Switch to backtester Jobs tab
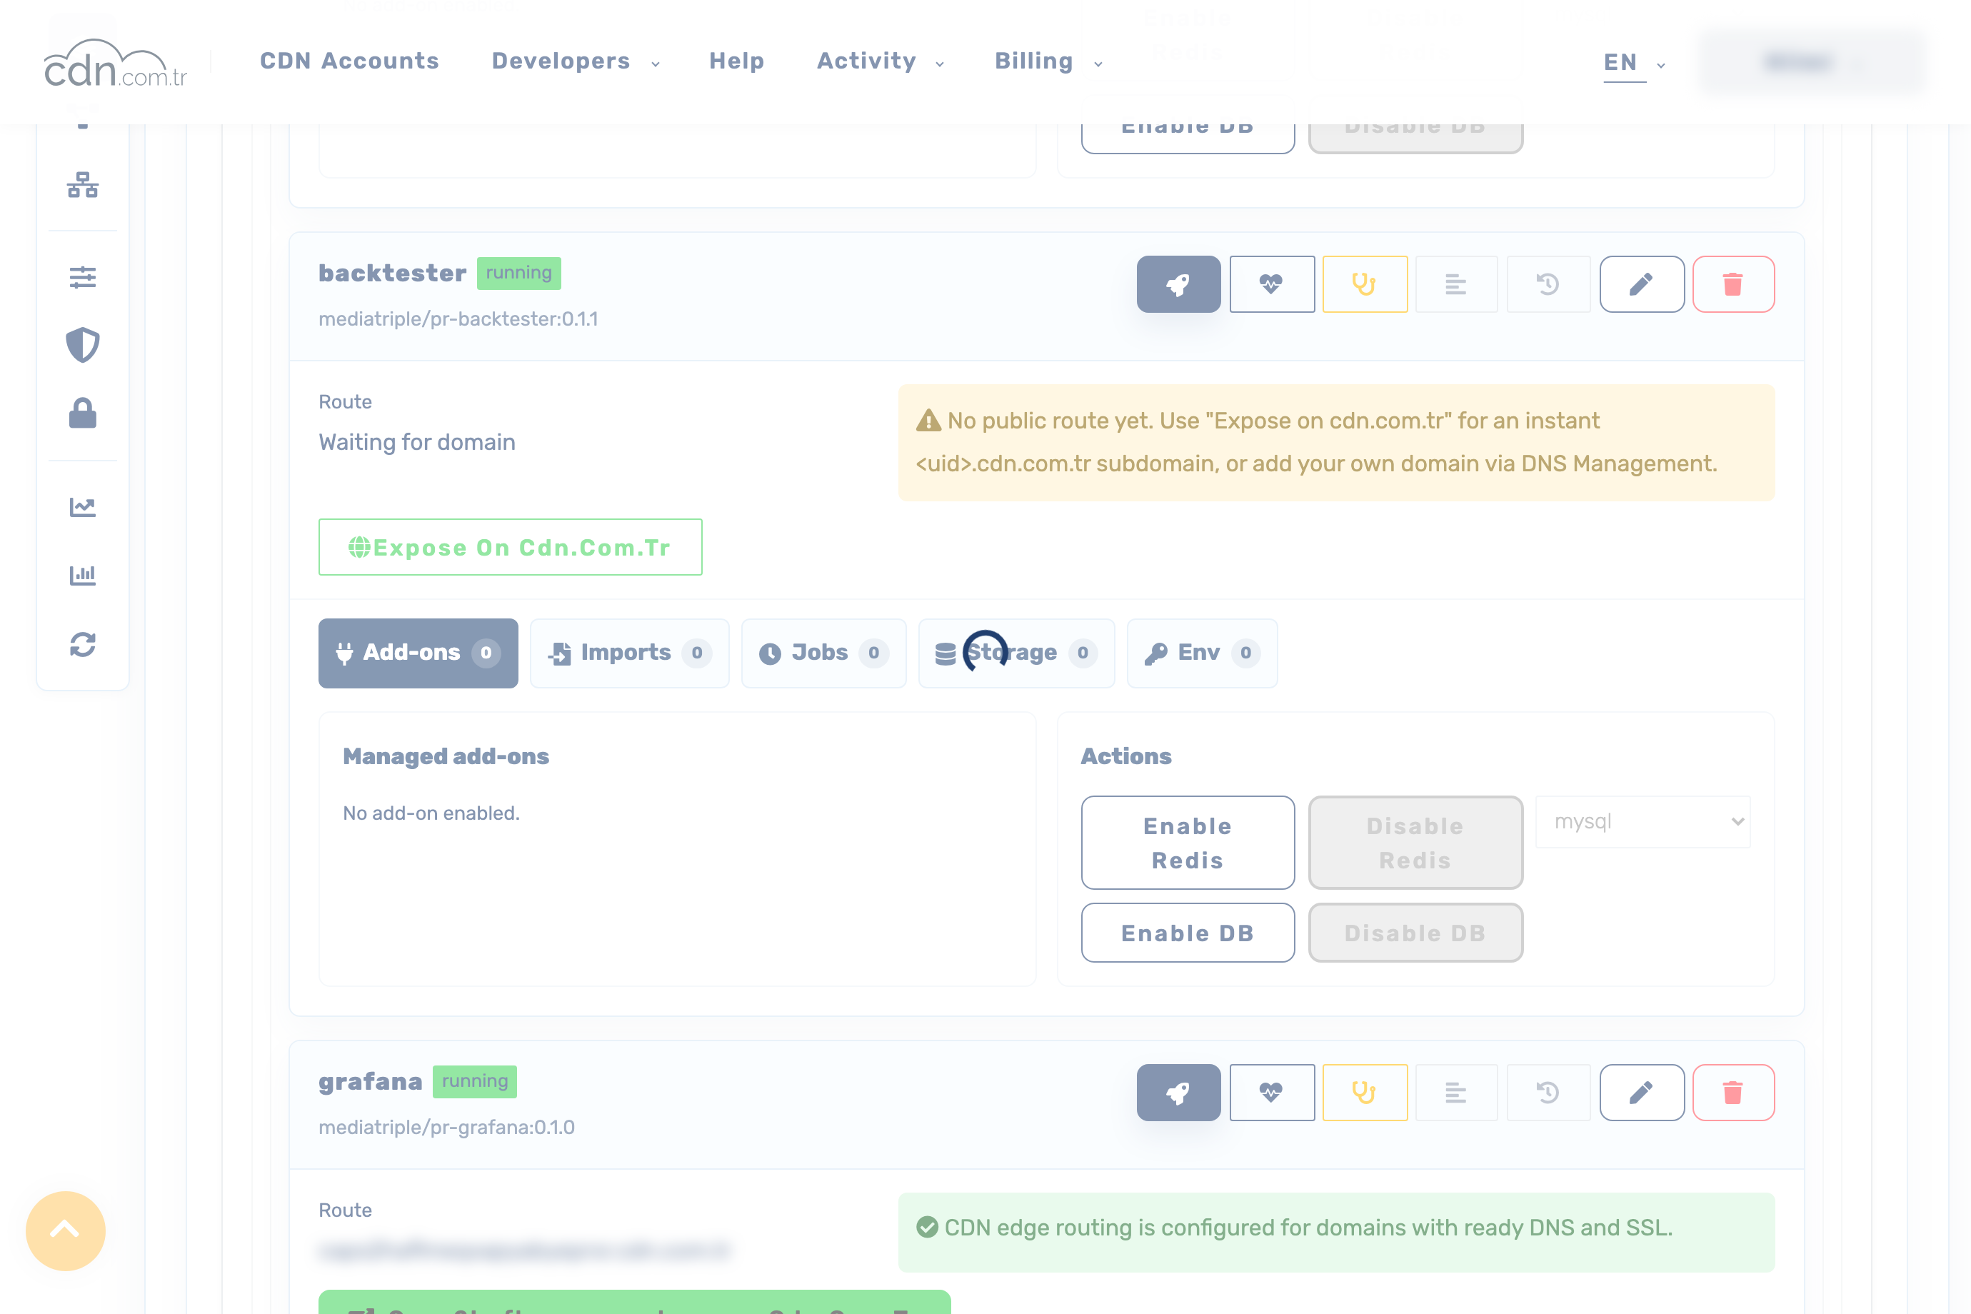The height and width of the screenshot is (1314, 1971). [x=824, y=653]
